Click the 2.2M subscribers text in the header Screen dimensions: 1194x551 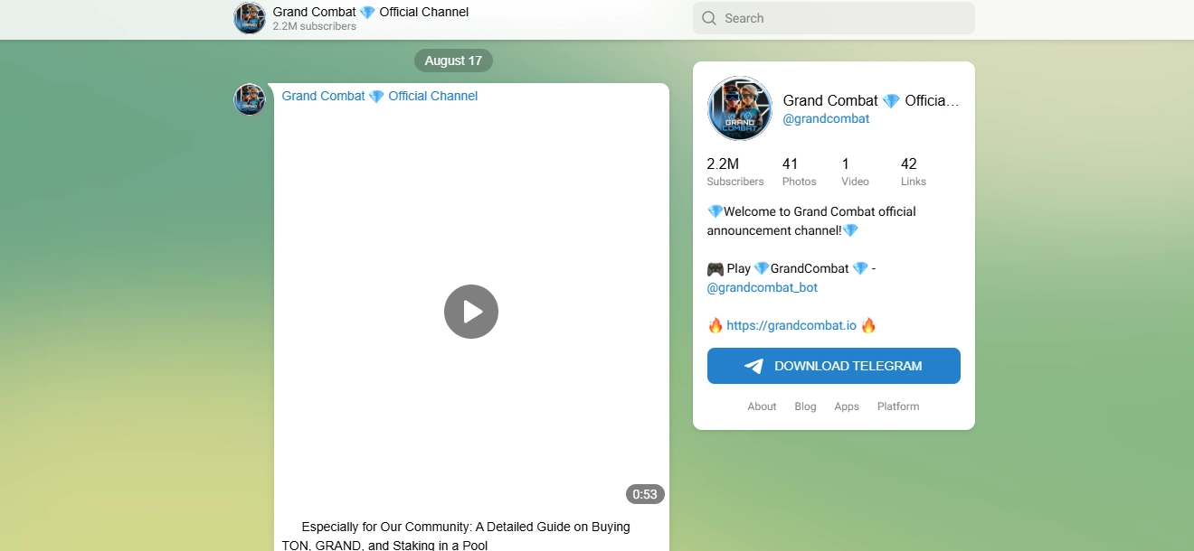click(315, 27)
